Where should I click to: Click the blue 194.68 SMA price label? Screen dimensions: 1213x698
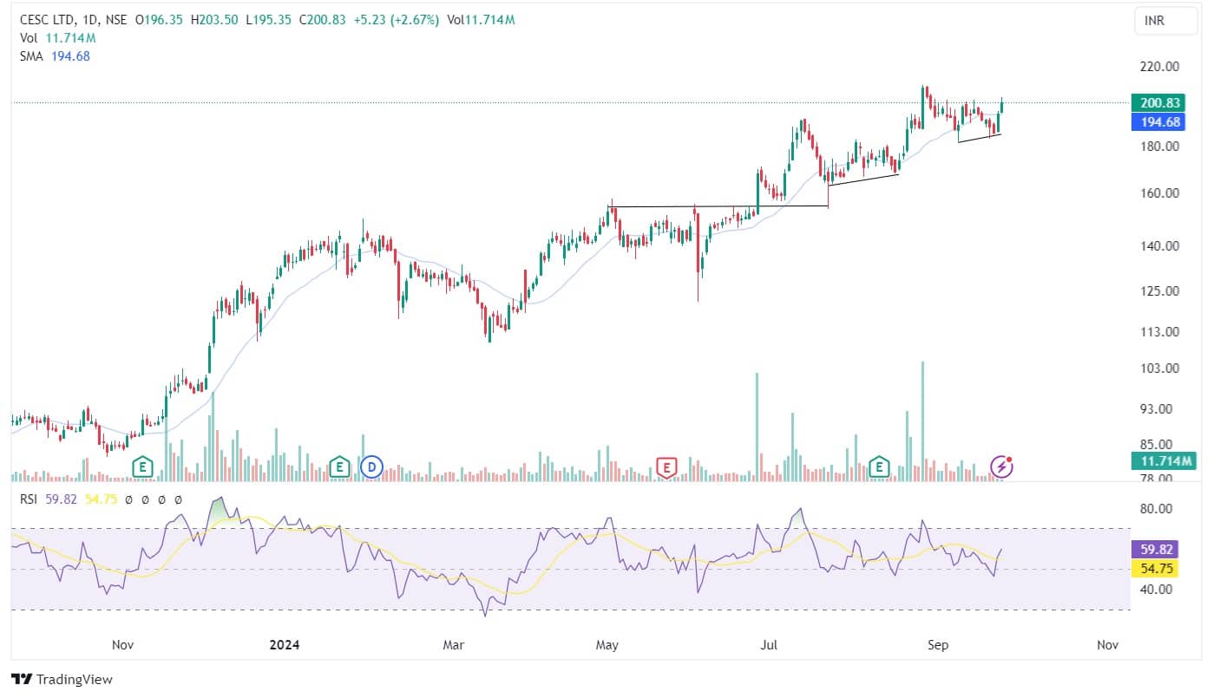(1160, 122)
